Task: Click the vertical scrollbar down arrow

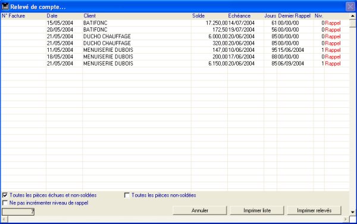Action: [x=353, y=212]
